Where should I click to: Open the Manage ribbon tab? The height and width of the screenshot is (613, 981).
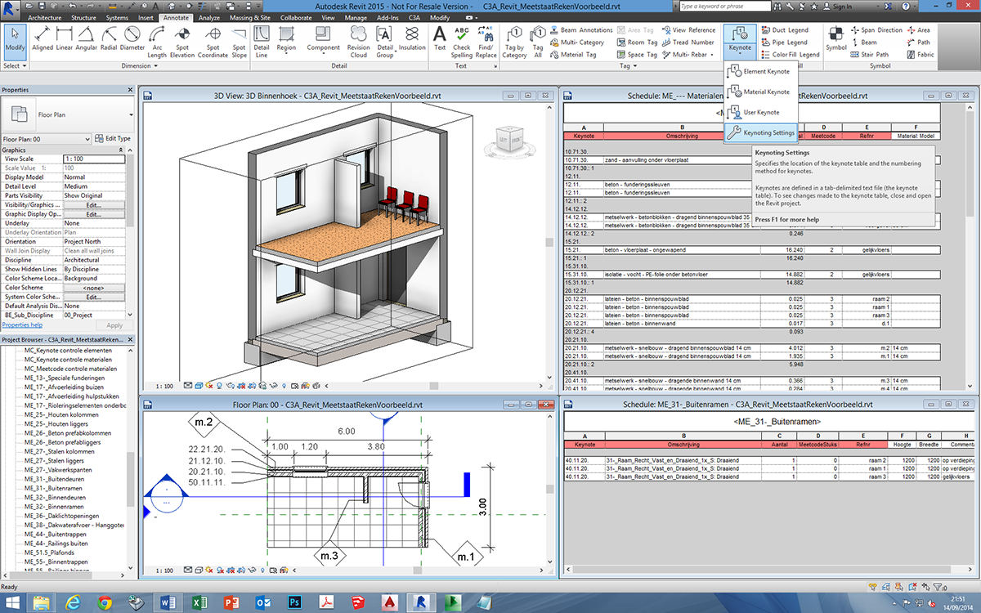(x=356, y=17)
